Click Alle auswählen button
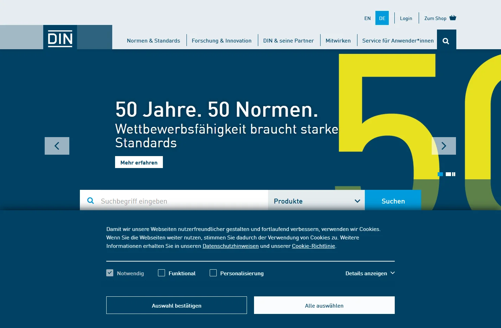 pos(324,305)
